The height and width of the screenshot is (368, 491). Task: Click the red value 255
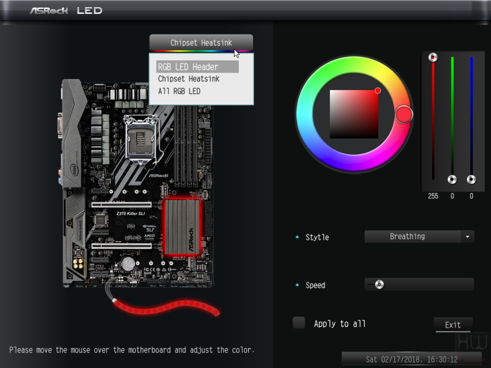pyautogui.click(x=433, y=196)
